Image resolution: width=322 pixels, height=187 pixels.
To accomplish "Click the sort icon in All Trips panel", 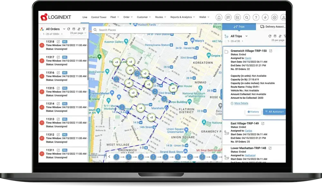I will point(280,36).
